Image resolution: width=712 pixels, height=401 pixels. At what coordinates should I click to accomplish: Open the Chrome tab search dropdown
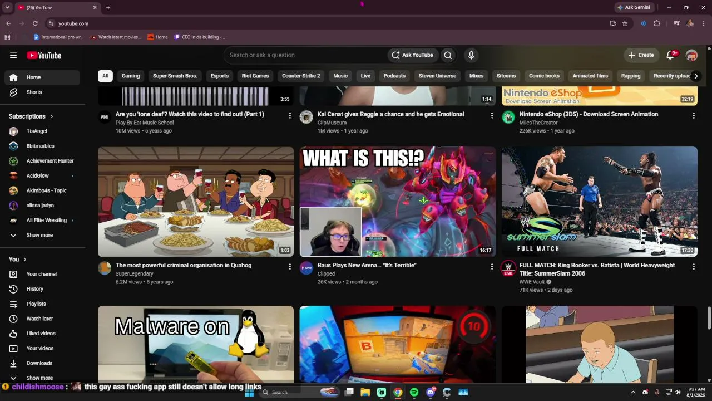pyautogui.click(x=7, y=7)
